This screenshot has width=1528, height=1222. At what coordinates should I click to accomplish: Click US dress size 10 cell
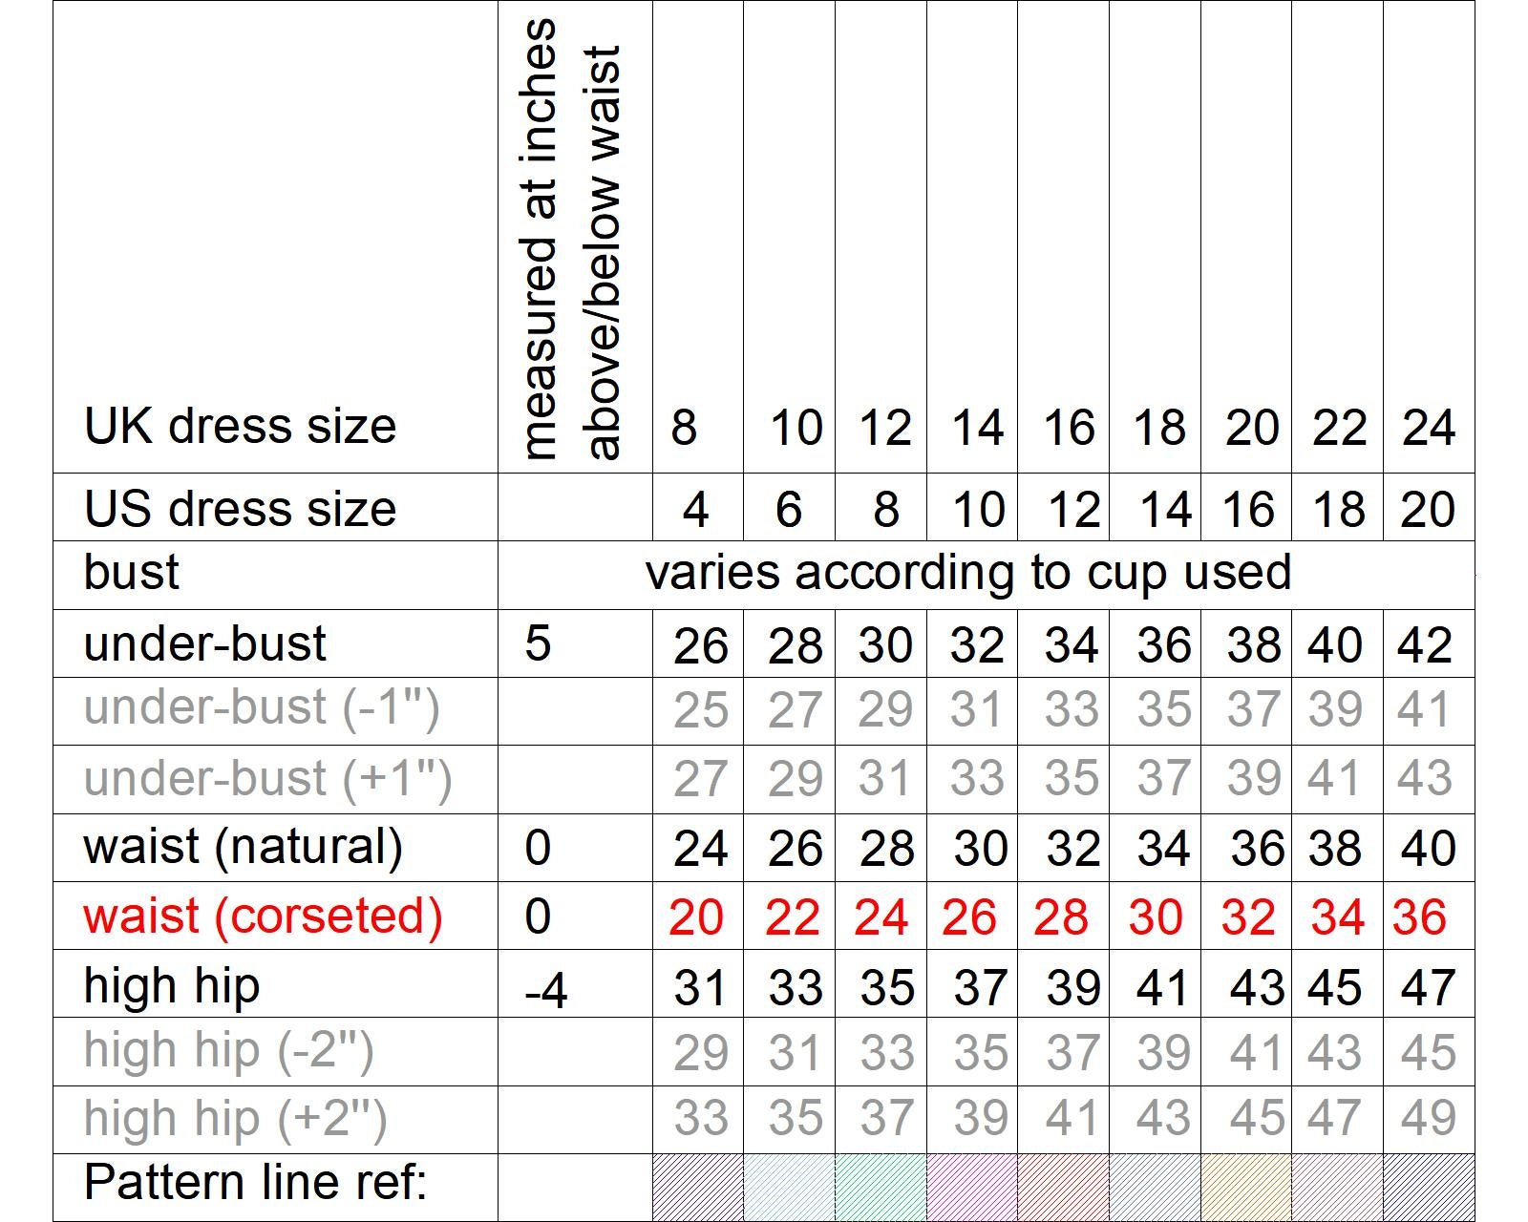coord(978,509)
